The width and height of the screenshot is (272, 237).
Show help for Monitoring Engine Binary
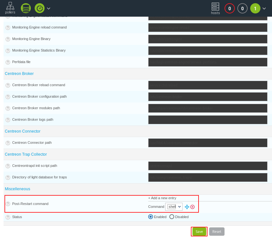point(8,39)
